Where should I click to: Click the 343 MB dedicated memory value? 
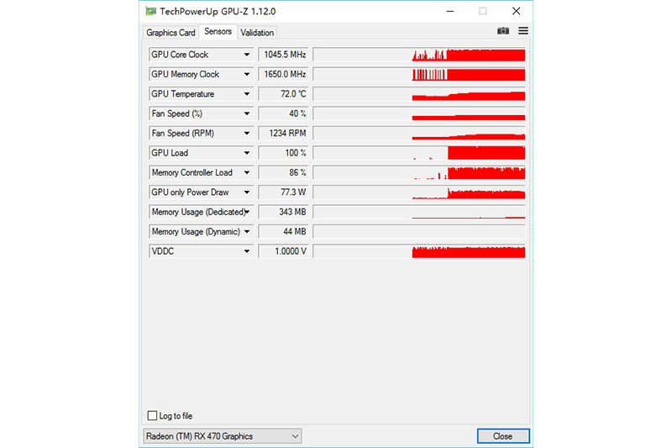[283, 212]
